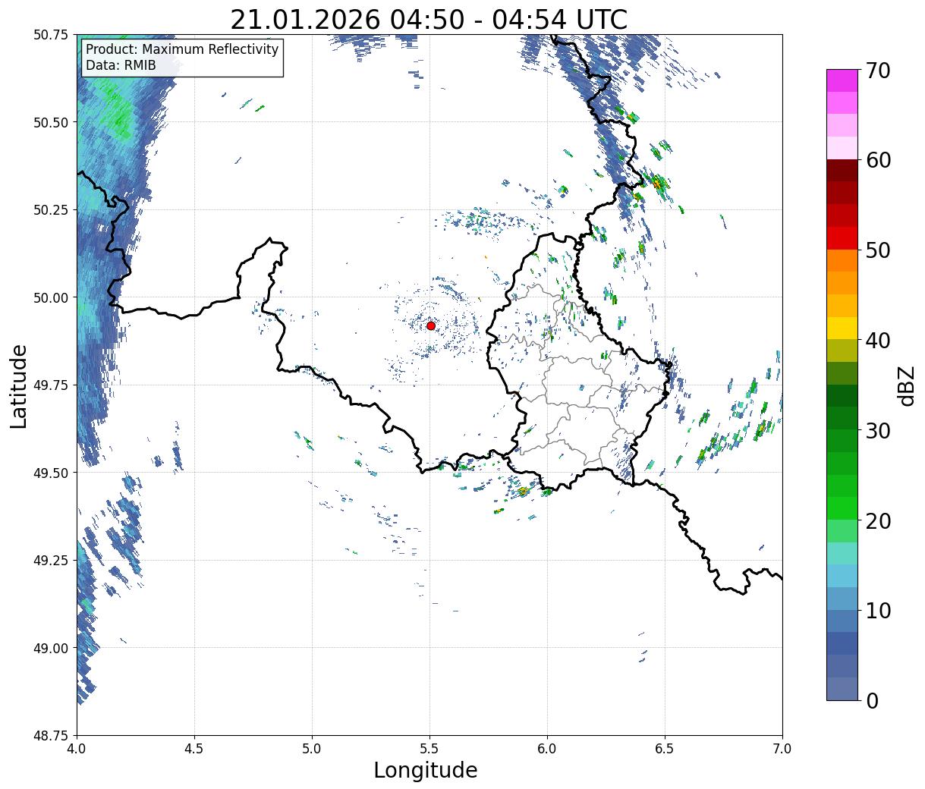The width and height of the screenshot is (925, 789).
Task: Click the latitude tick label 50.25
Action: pos(51,210)
